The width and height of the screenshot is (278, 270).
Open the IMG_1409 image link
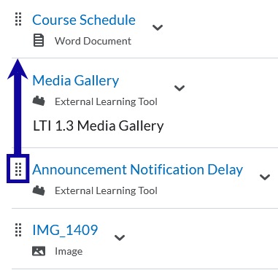click(65, 230)
